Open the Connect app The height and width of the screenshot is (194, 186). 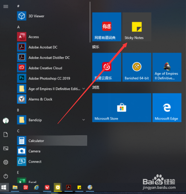coord(52,161)
